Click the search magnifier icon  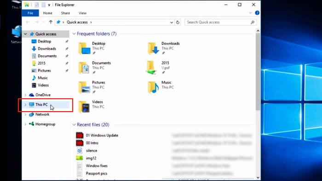click(x=253, y=22)
